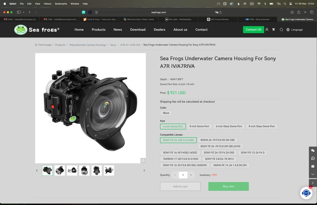Click Safari forward arrow

point(36,12)
